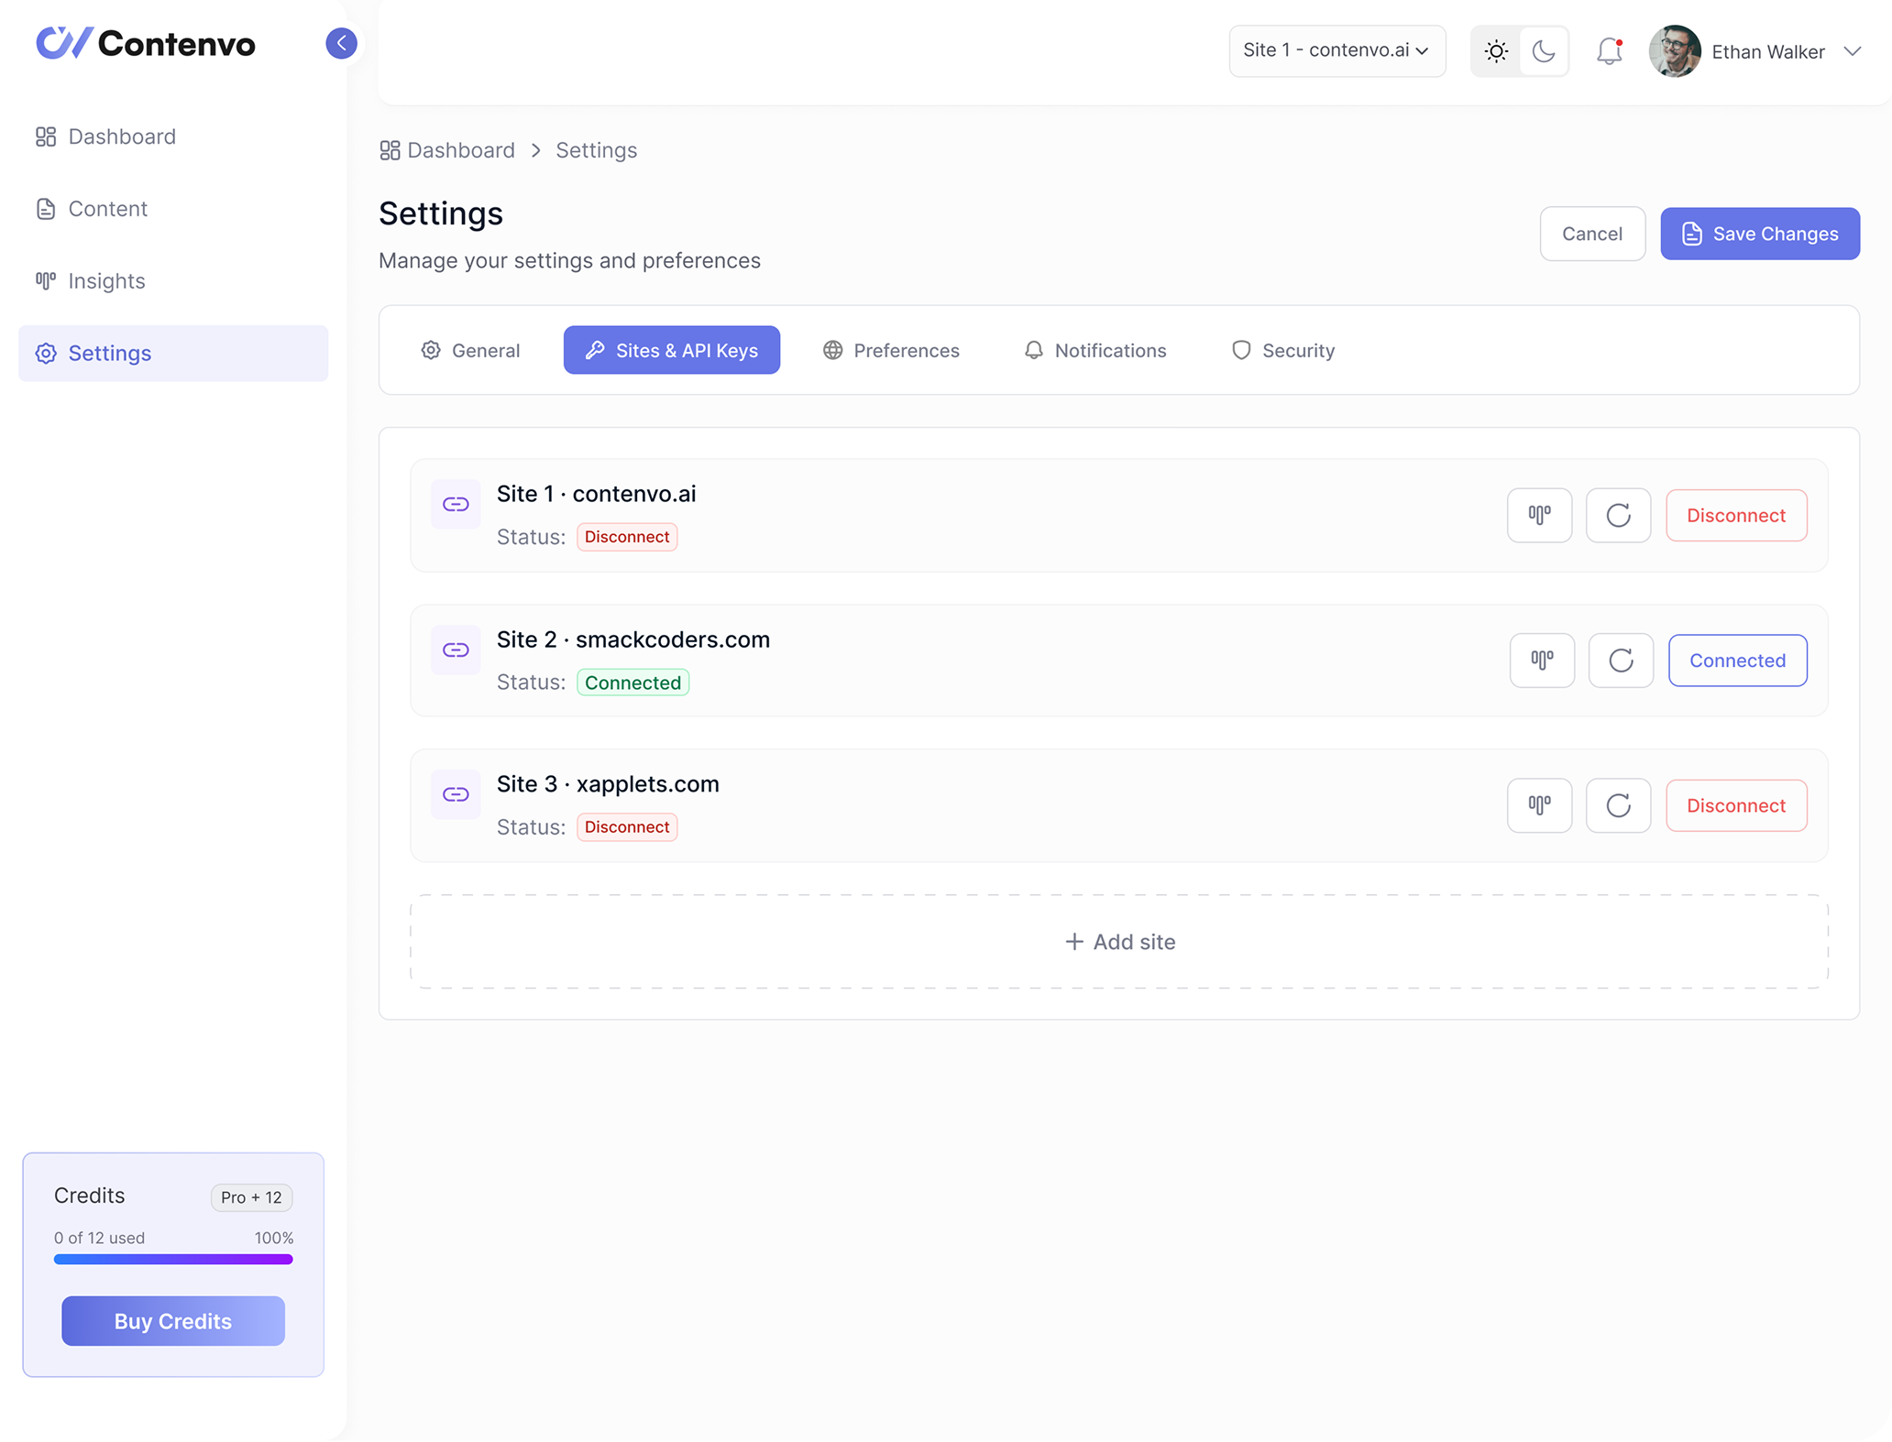The width and height of the screenshot is (1892, 1442).
Task: Enable dark mode with moon toggle
Action: point(1544,51)
